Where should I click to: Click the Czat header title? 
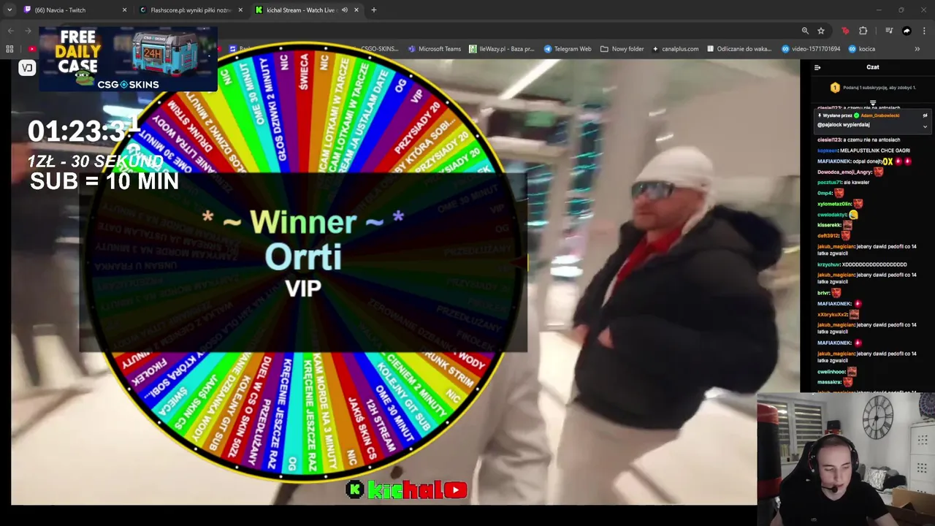coord(873,67)
